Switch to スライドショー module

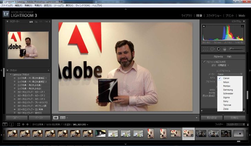[214, 16]
